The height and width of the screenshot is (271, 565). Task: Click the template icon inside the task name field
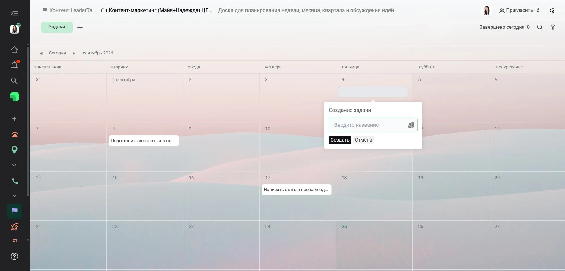click(411, 125)
